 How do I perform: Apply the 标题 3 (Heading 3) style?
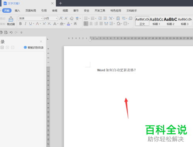(x=185, y=21)
